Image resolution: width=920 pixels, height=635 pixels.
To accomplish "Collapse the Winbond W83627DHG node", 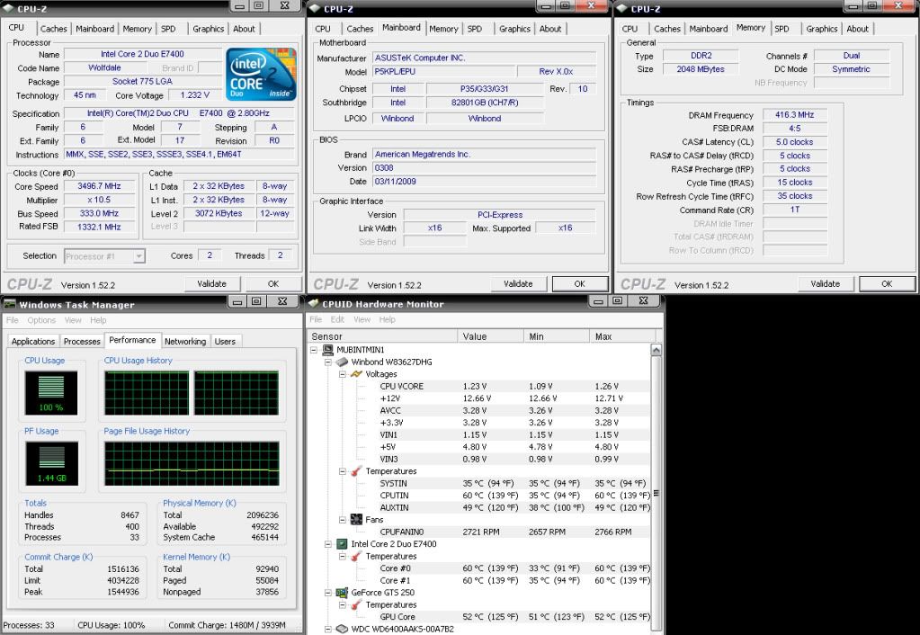I will (x=328, y=362).
